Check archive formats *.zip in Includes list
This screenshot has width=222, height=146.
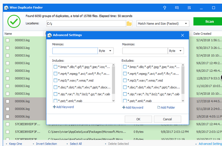click(x=55, y=94)
